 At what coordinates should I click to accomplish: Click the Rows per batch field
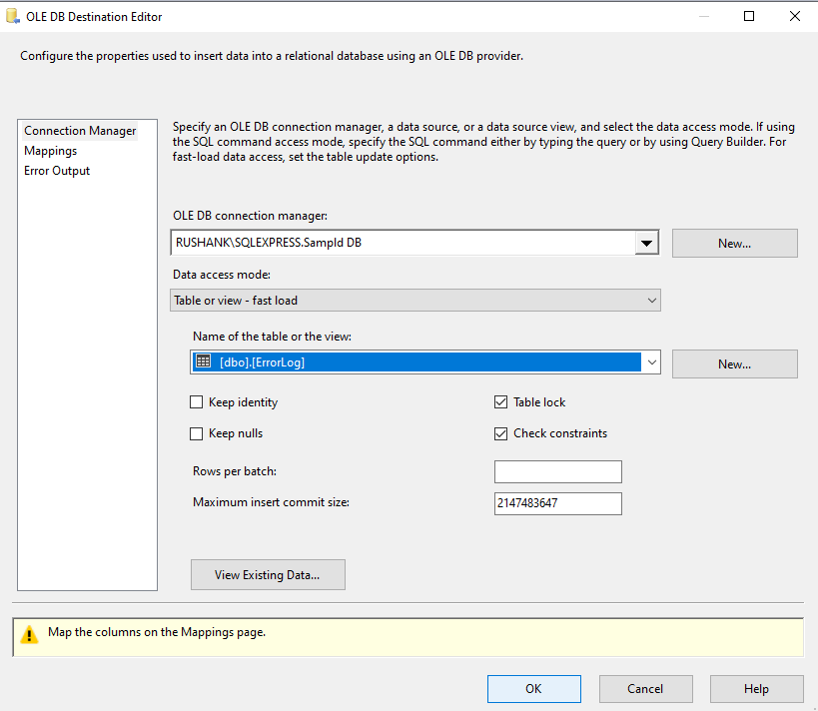click(x=557, y=471)
